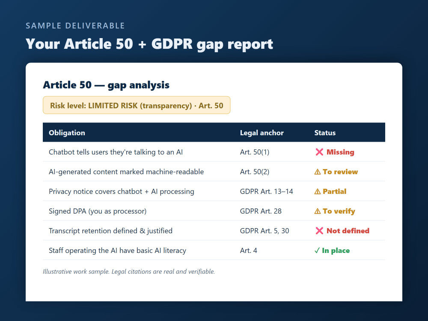Click the warning triangle beside To review
This screenshot has width=428, height=321.
[318, 172]
